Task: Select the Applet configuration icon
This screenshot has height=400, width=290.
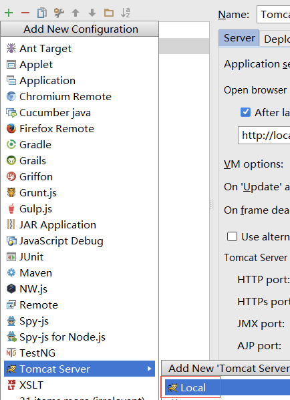Action: [11, 65]
